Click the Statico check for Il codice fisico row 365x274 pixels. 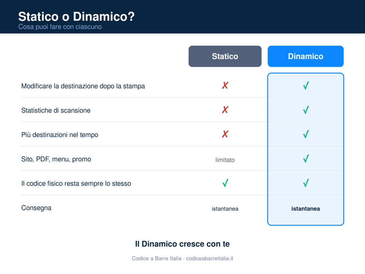coord(225,183)
